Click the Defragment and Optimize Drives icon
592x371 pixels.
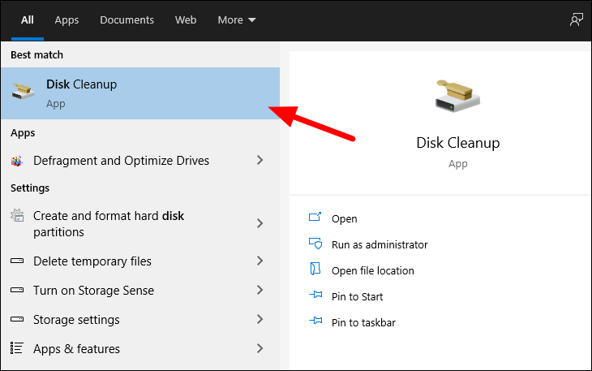[x=16, y=161]
